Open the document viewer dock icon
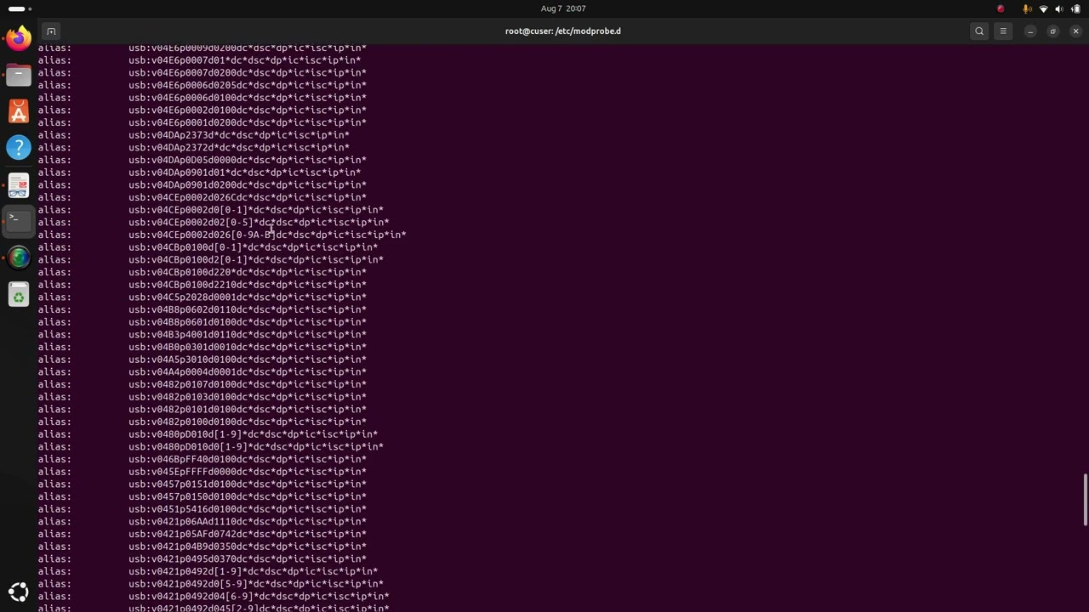 tap(19, 184)
